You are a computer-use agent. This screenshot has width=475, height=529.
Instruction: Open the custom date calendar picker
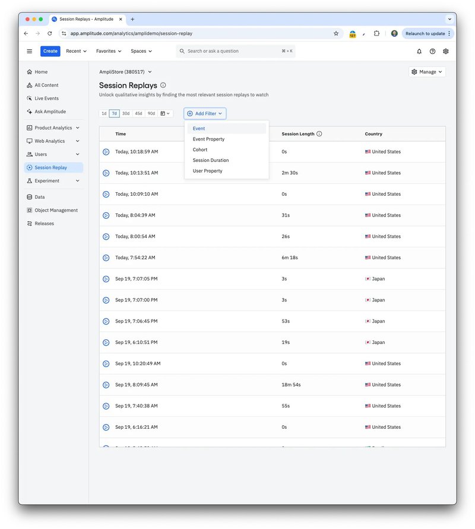click(x=165, y=113)
